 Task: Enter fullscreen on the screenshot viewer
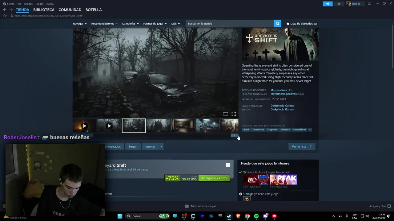[x=234, y=114]
